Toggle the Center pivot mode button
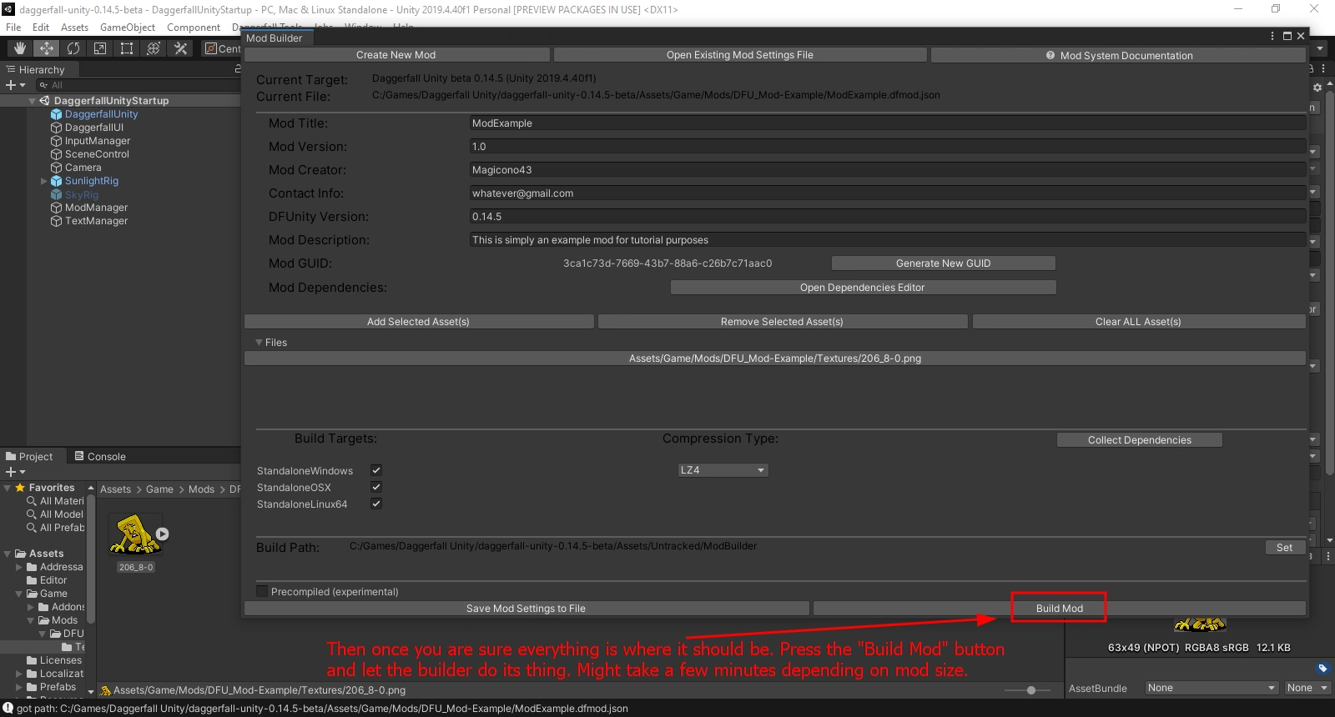 tap(223, 48)
